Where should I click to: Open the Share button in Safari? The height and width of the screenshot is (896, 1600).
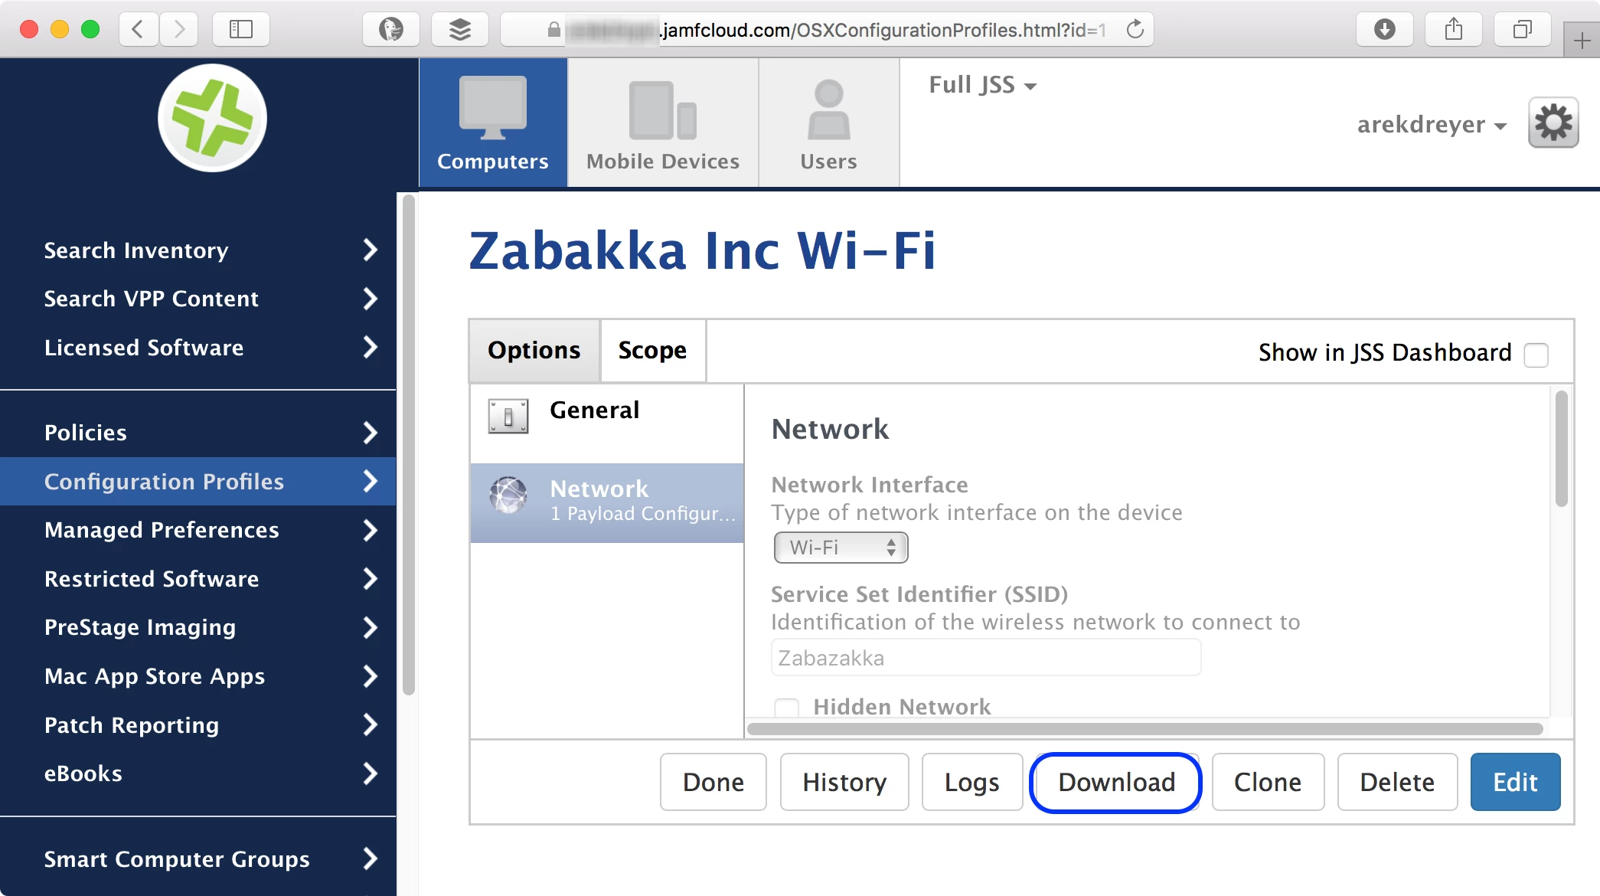[1454, 30]
